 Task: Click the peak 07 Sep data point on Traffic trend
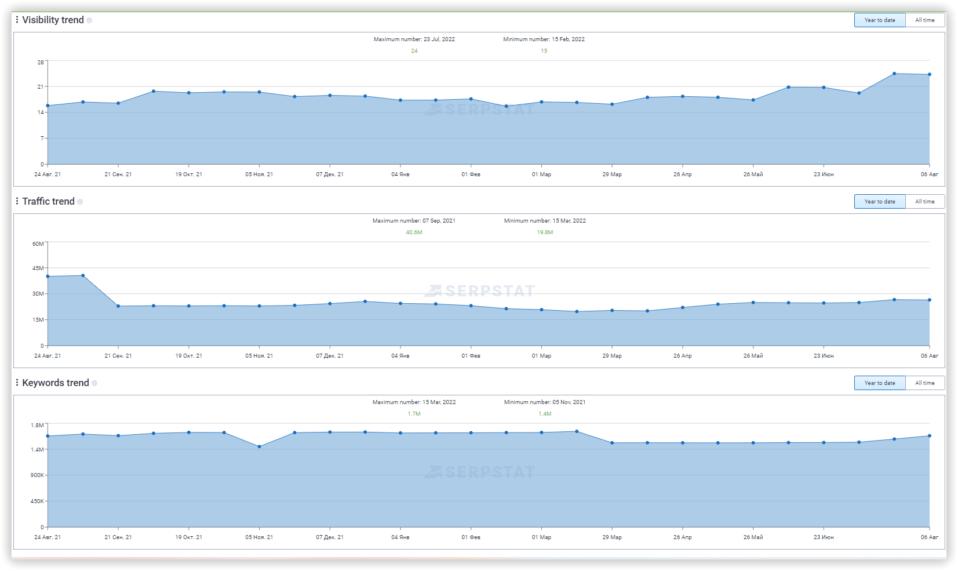pos(82,275)
